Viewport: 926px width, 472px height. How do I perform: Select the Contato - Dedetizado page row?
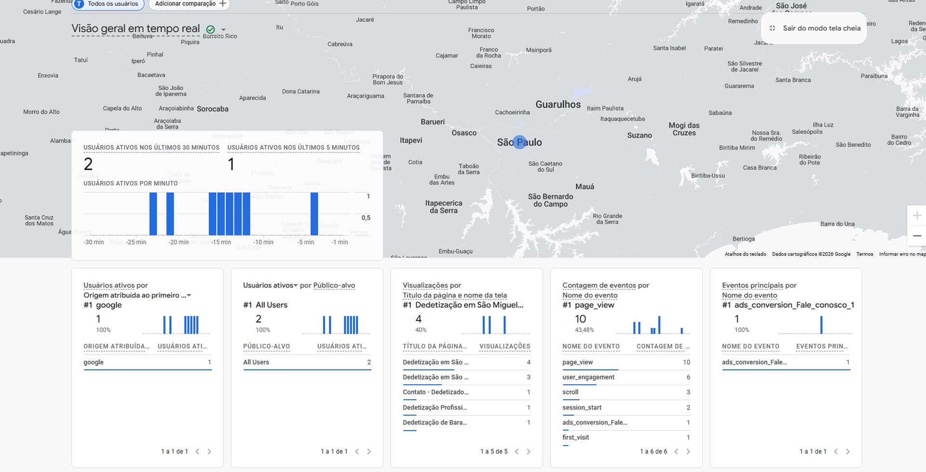tap(435, 392)
